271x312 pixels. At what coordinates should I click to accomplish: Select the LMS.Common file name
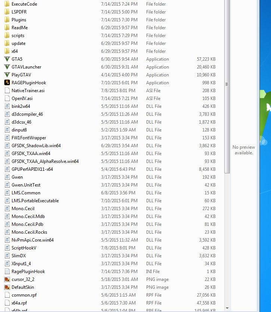tap(26, 193)
